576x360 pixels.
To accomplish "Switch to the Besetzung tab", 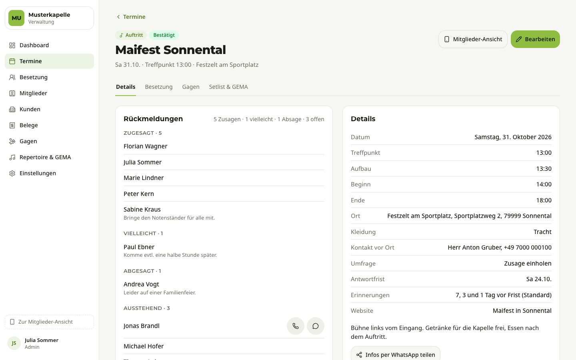I will click(159, 87).
